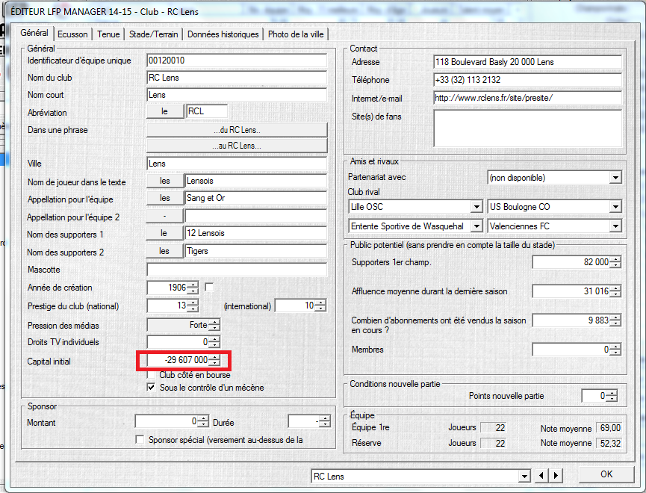The height and width of the screenshot is (493, 646).
Task: Adjust the Membres spinner
Action: point(615,350)
